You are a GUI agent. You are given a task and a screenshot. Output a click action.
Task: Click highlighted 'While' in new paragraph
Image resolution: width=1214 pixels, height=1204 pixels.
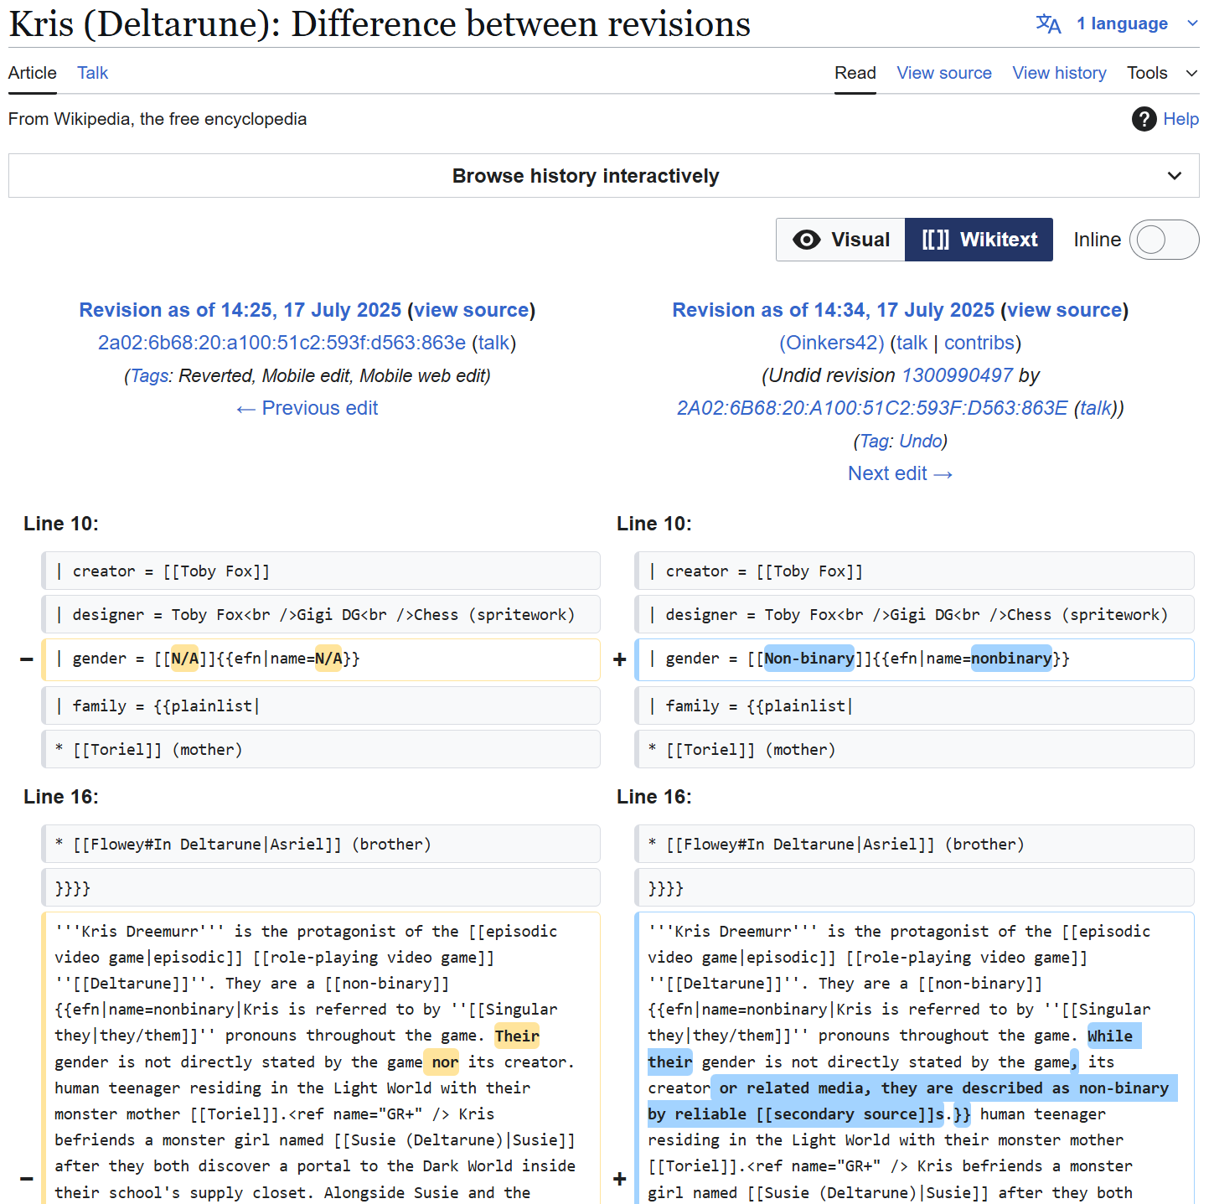[x=1110, y=1036]
